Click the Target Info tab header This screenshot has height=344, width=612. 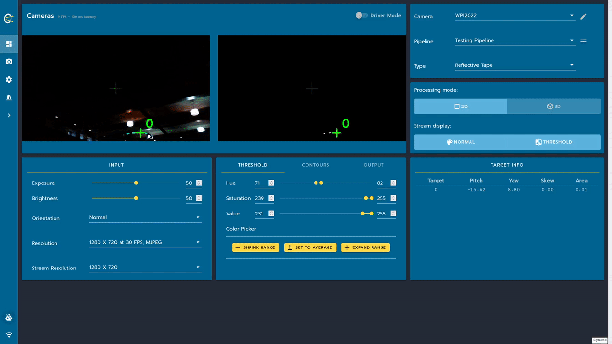tap(507, 165)
